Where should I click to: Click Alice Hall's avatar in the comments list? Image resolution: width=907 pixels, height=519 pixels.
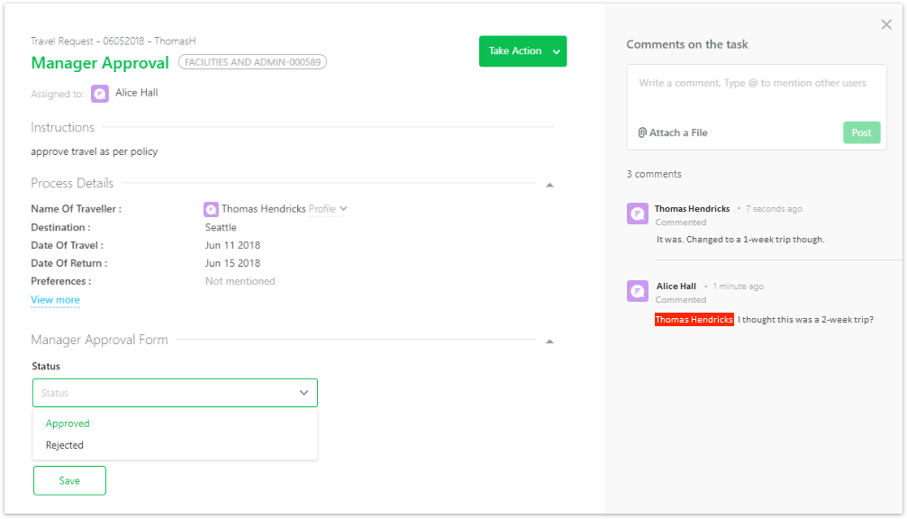[638, 291]
